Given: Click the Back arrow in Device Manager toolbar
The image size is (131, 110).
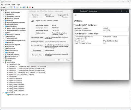Looking at the screenshot, I should coord(2,7).
